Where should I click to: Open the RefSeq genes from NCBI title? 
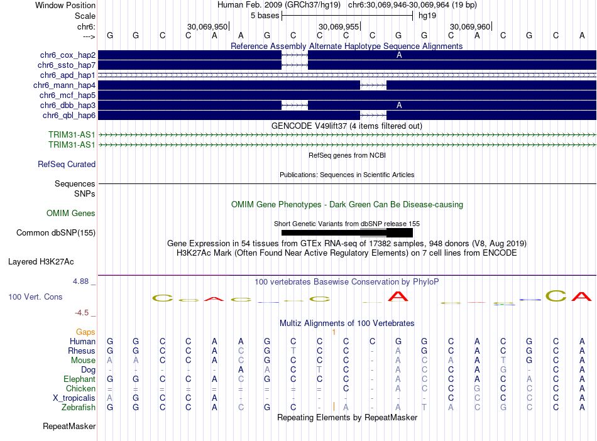pyautogui.click(x=347, y=155)
